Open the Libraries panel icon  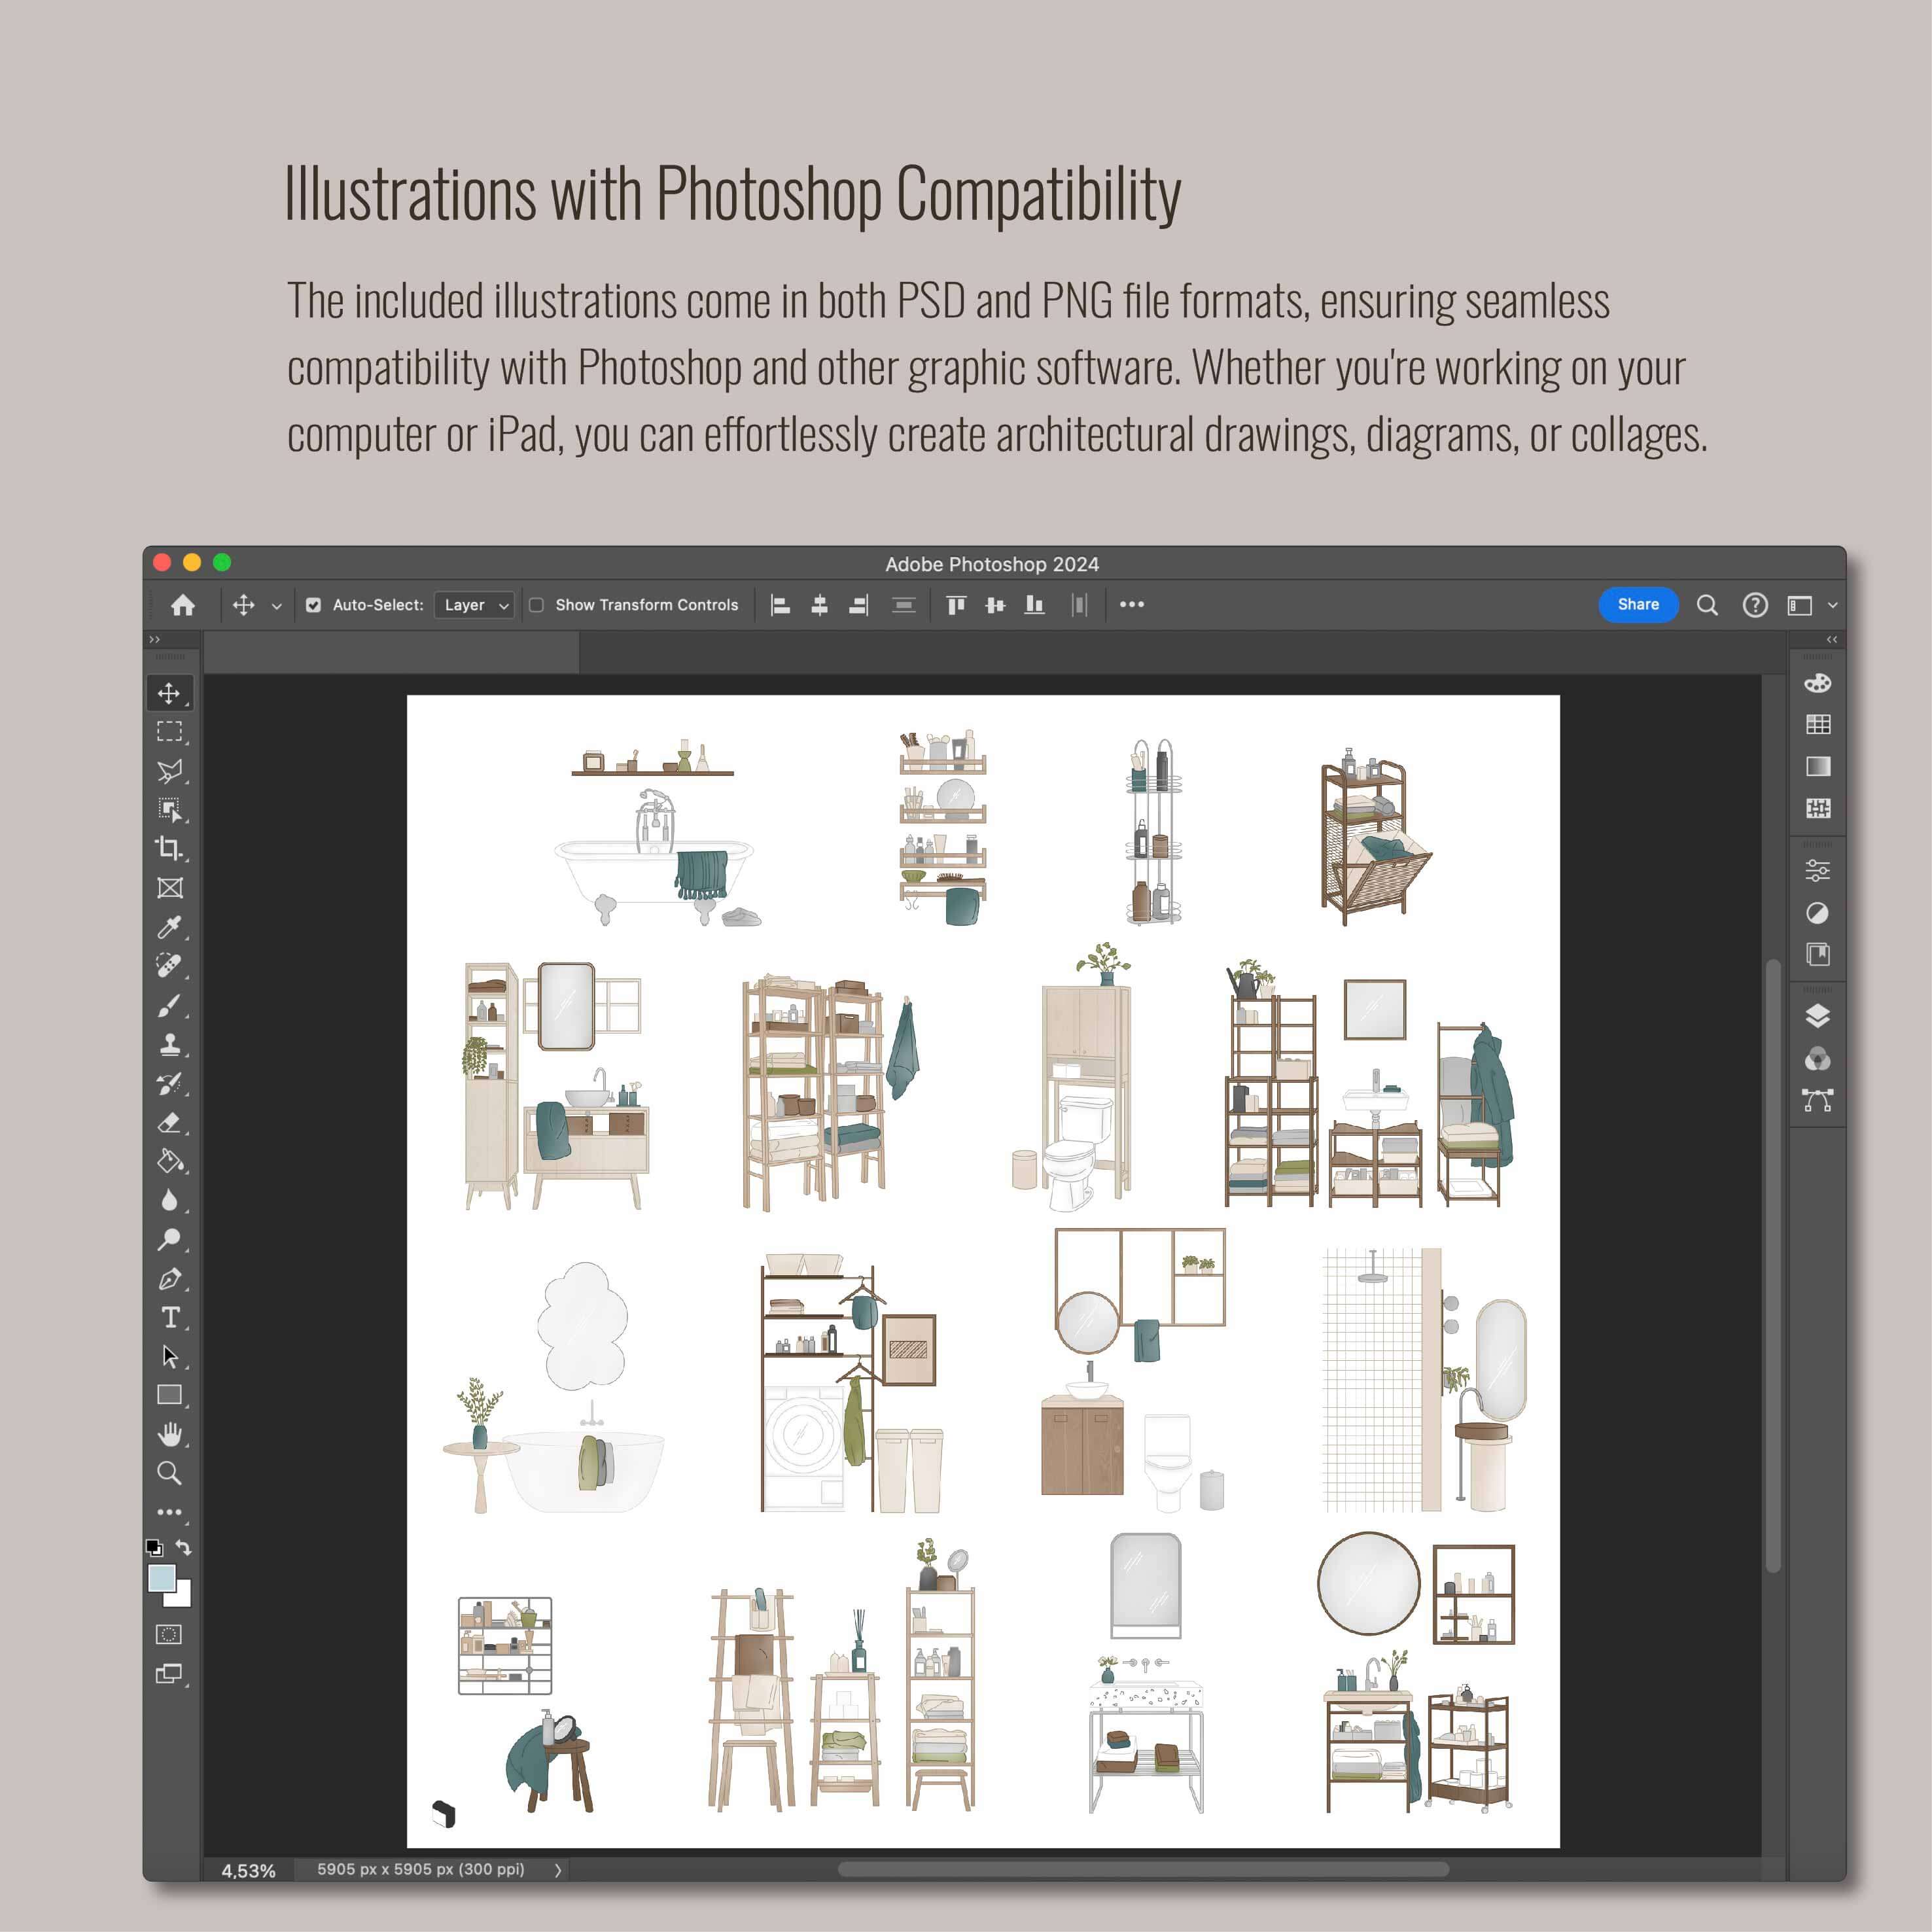[x=1818, y=955]
